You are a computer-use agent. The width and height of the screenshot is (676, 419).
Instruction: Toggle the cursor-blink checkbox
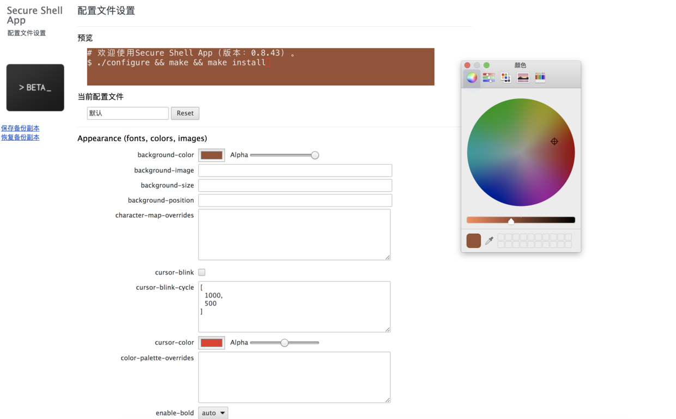tap(202, 272)
